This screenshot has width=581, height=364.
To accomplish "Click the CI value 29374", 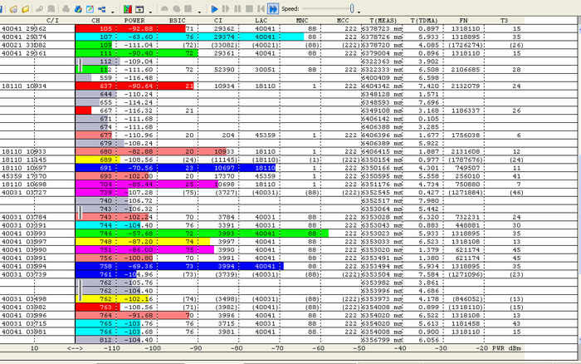I will click(224, 37).
